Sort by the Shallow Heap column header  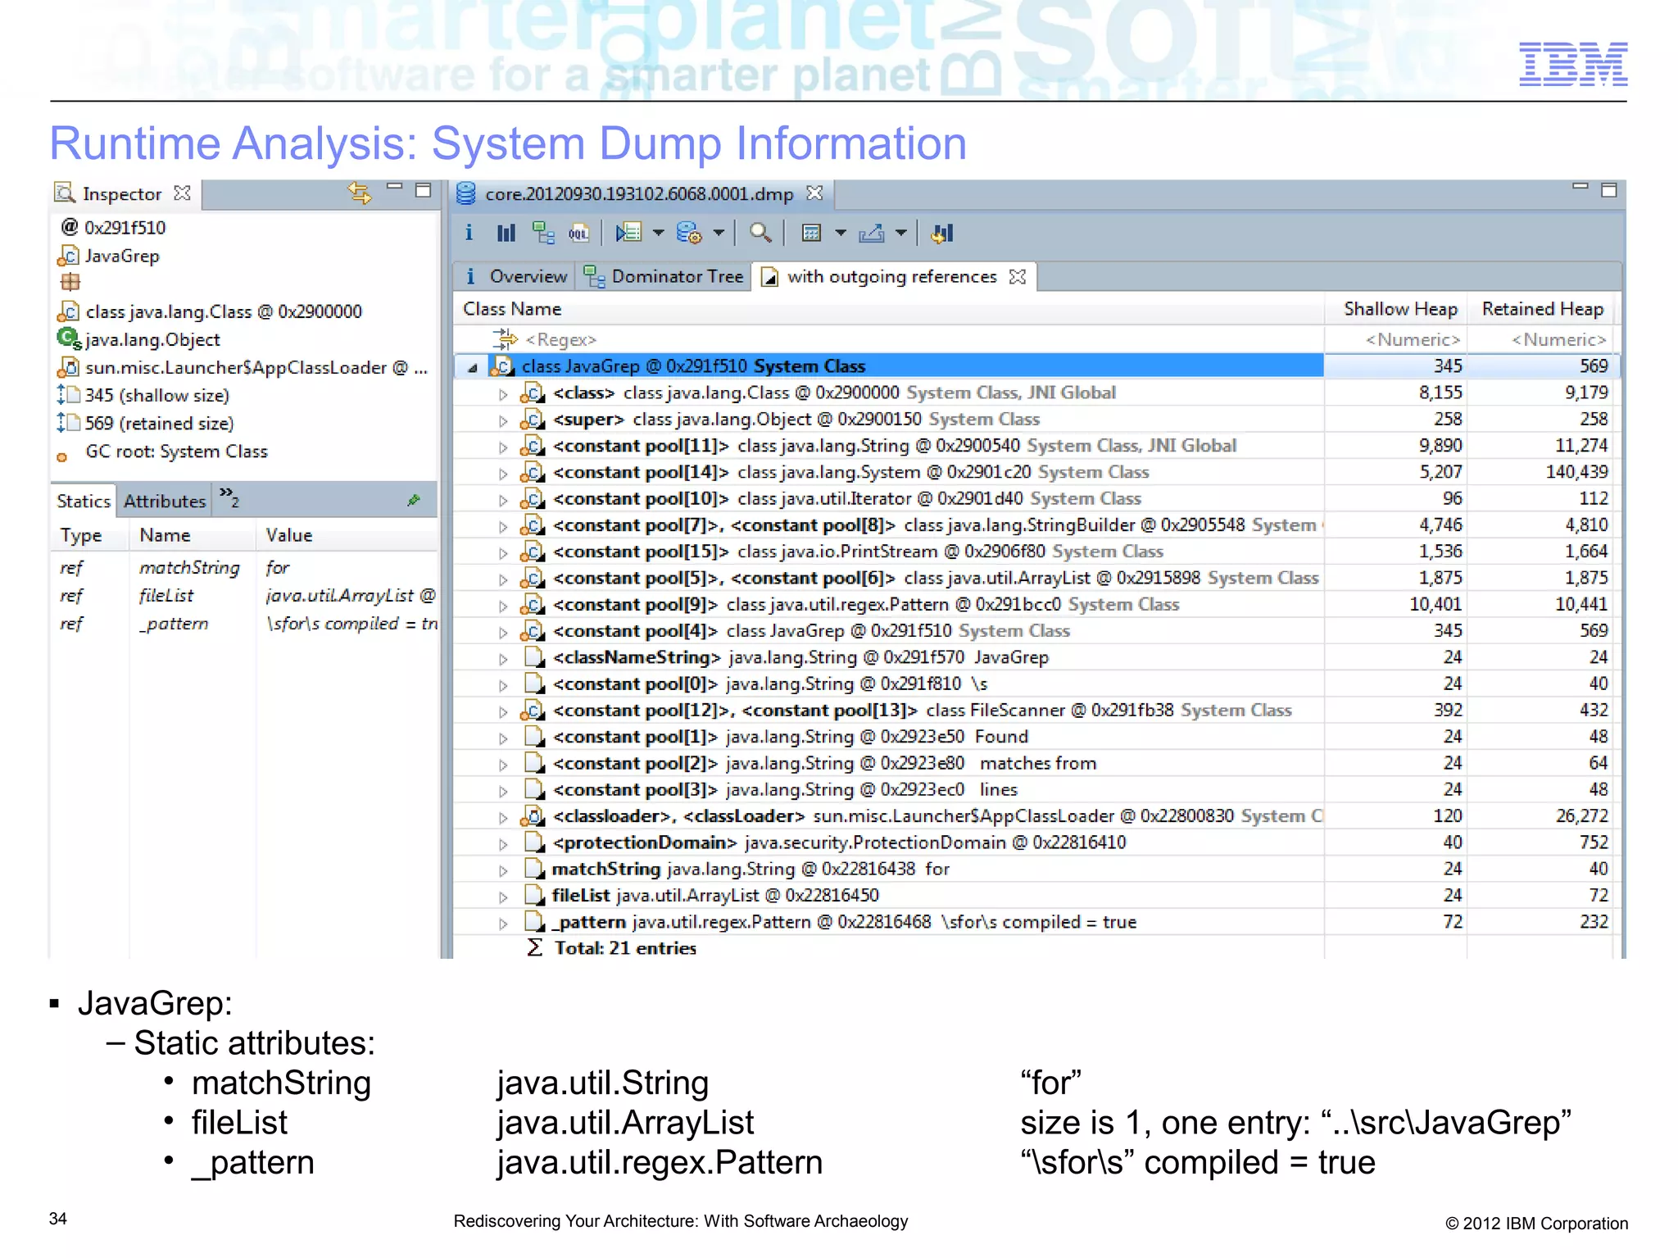(x=1396, y=309)
